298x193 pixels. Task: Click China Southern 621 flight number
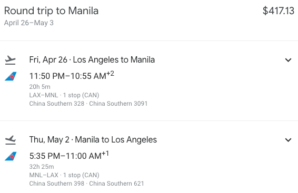tap(116, 184)
